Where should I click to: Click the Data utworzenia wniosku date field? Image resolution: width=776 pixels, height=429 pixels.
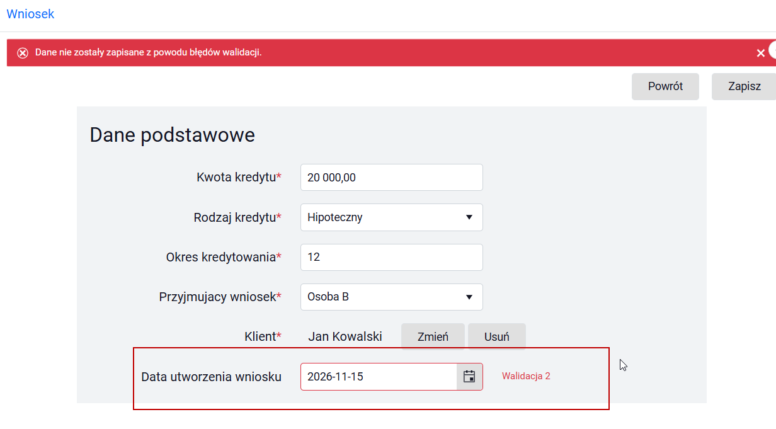point(379,377)
